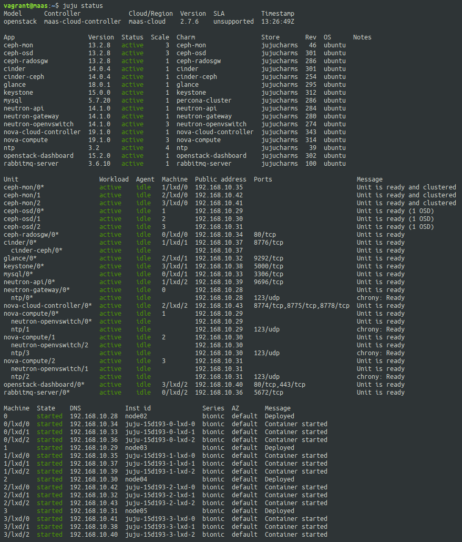Click the 'juju status' command text

coord(83,6)
